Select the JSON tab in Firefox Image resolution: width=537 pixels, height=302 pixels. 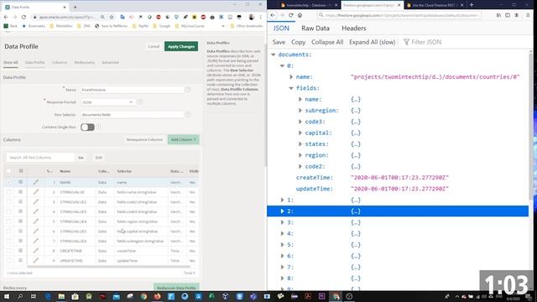tap(281, 29)
